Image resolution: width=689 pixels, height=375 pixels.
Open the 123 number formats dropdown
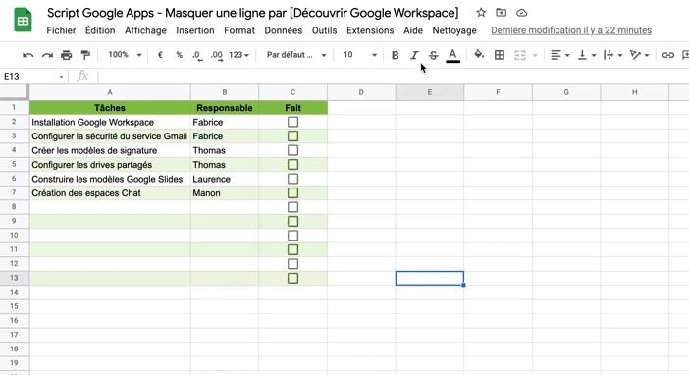238,55
